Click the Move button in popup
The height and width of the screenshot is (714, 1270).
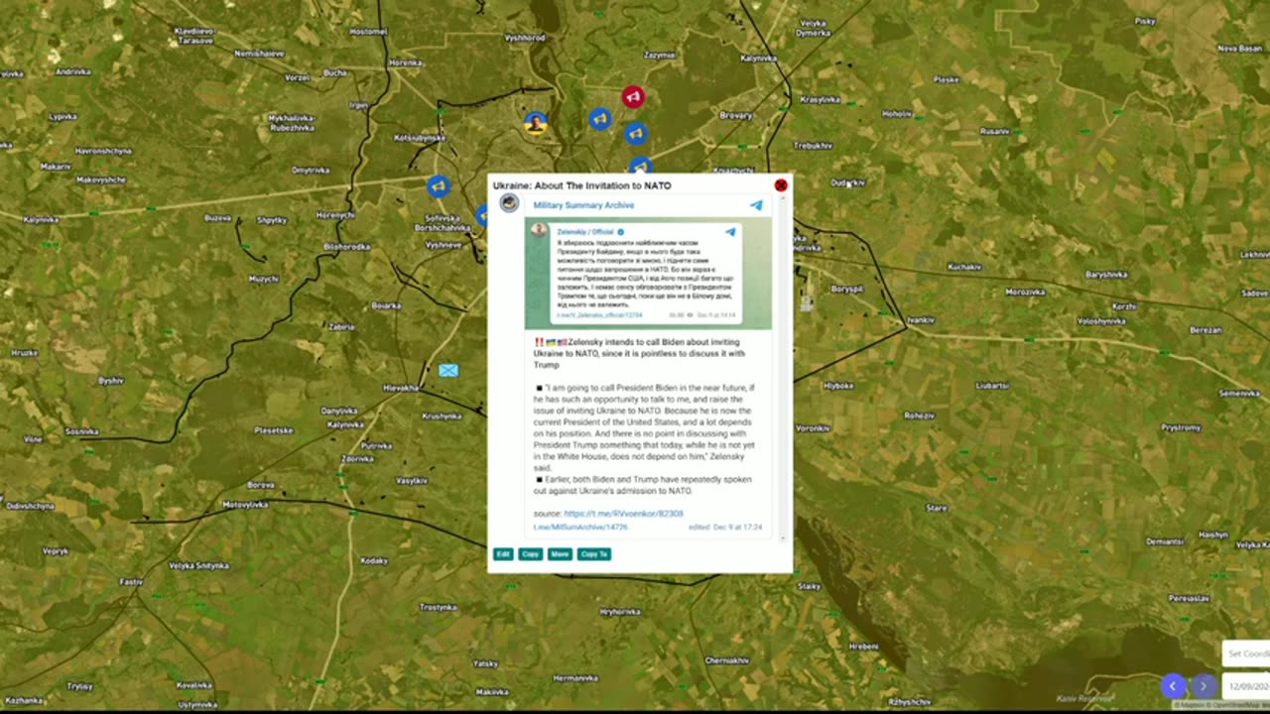click(x=560, y=554)
